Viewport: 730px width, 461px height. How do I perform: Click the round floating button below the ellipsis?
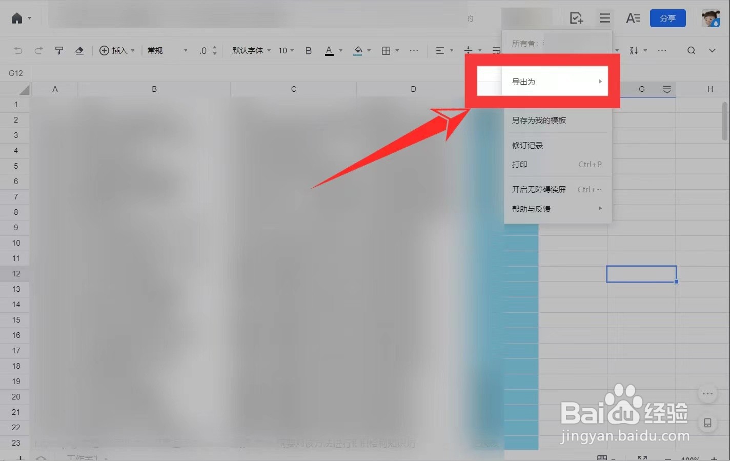coord(707,423)
